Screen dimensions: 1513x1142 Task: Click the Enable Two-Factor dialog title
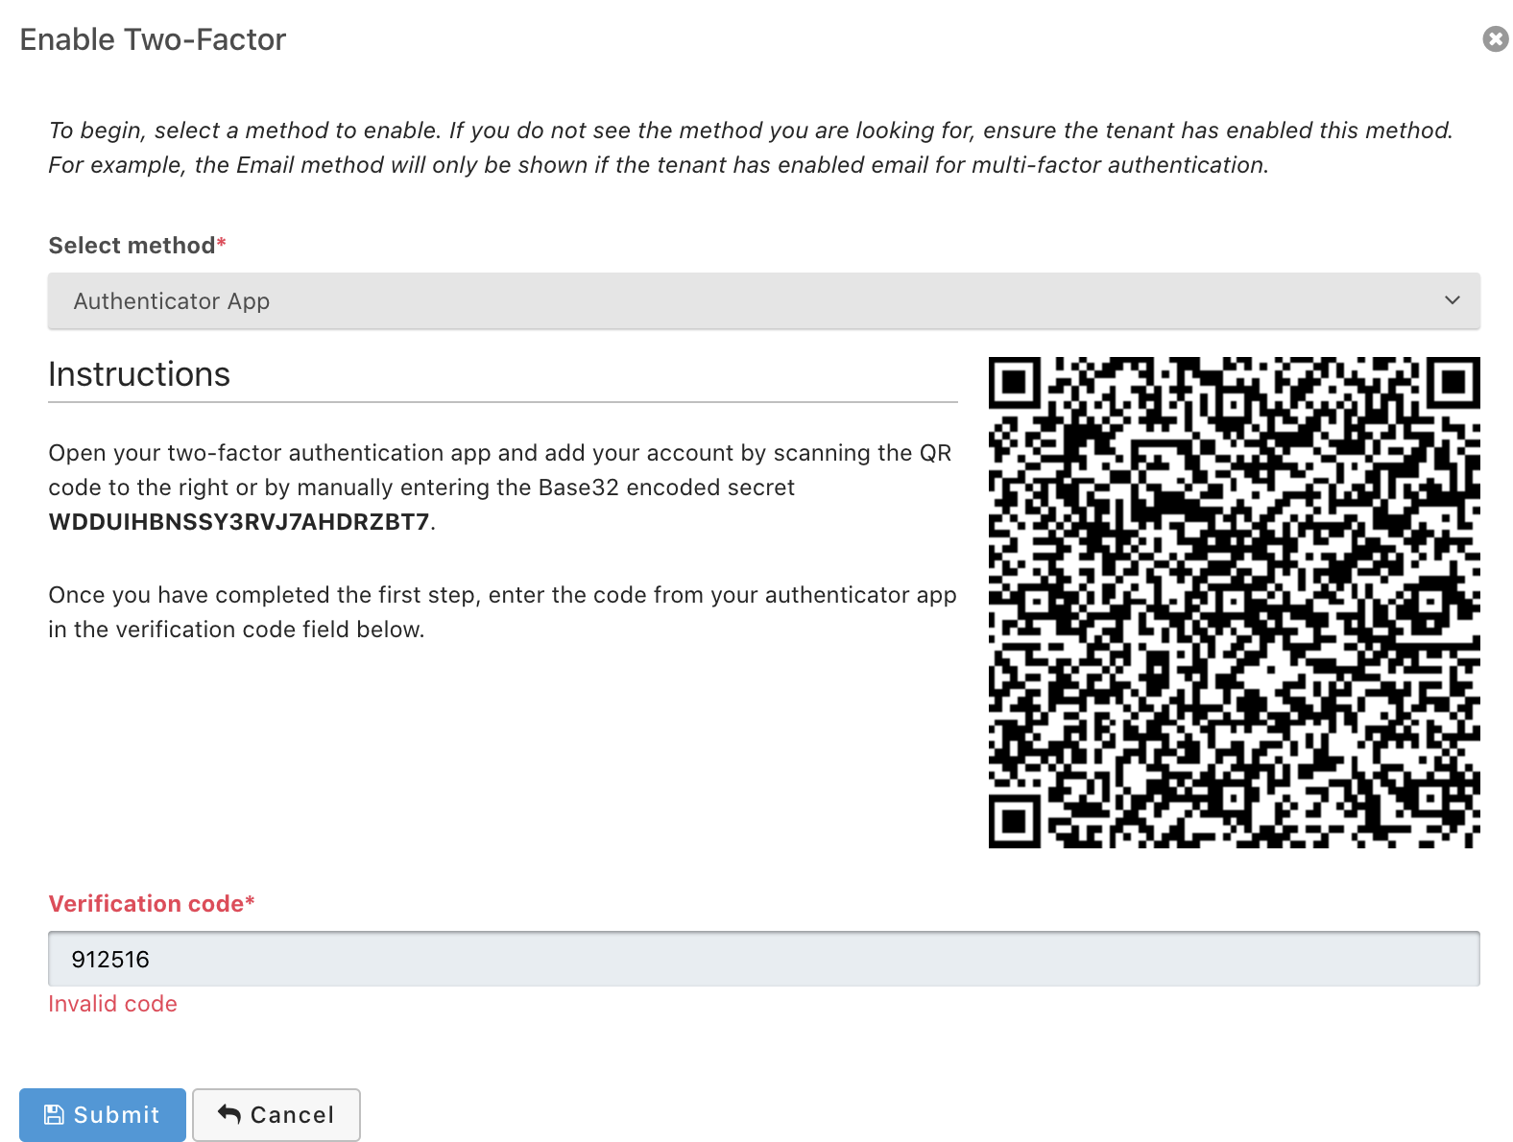(153, 39)
